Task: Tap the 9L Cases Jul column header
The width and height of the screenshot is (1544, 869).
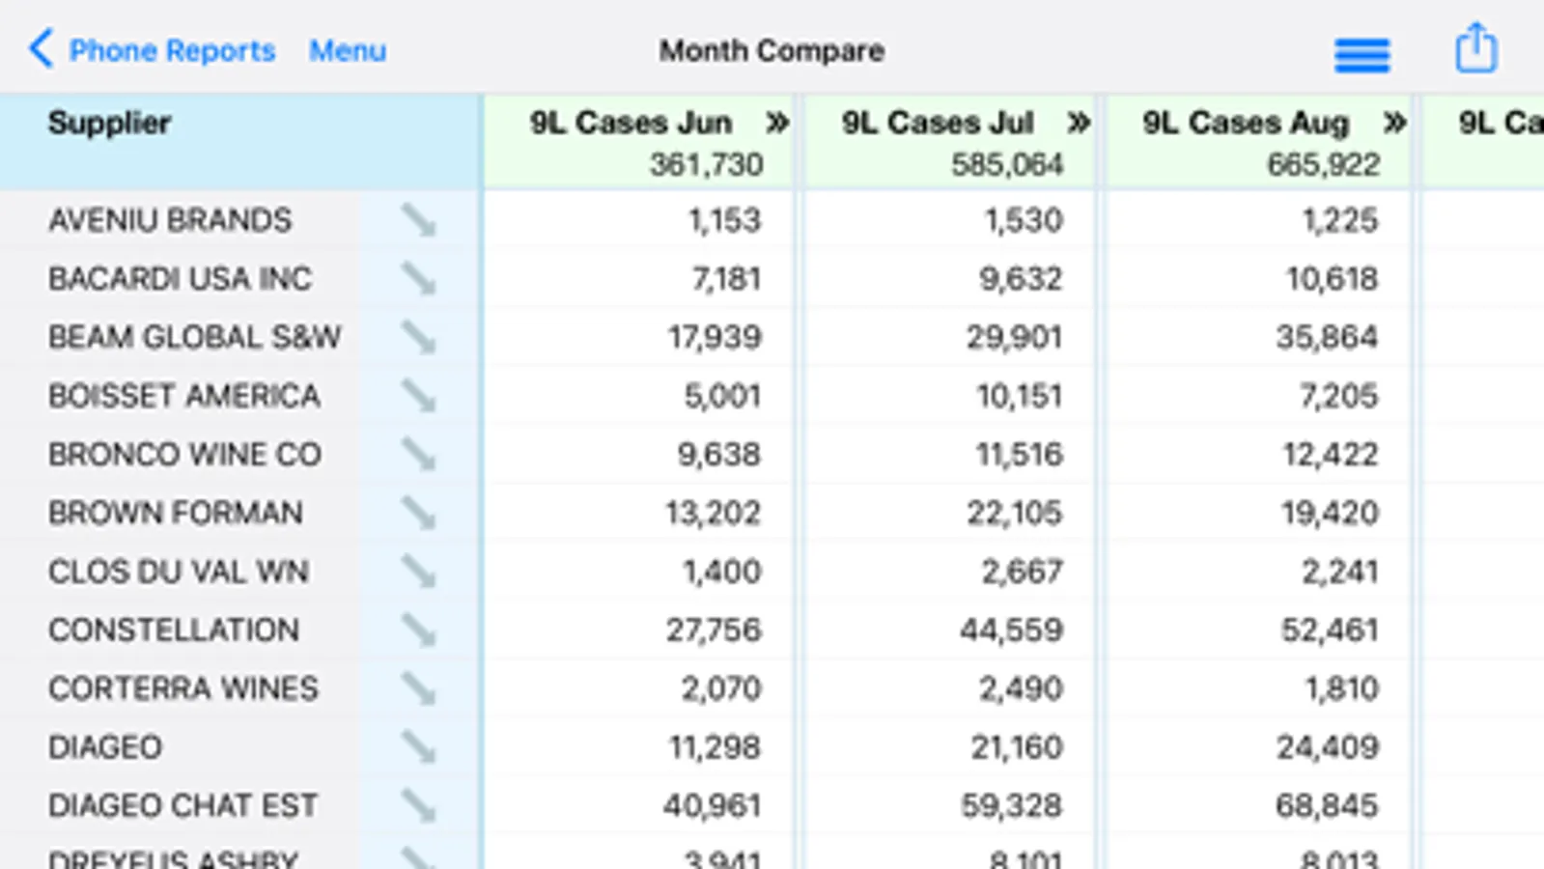Action: pyautogui.click(x=937, y=124)
